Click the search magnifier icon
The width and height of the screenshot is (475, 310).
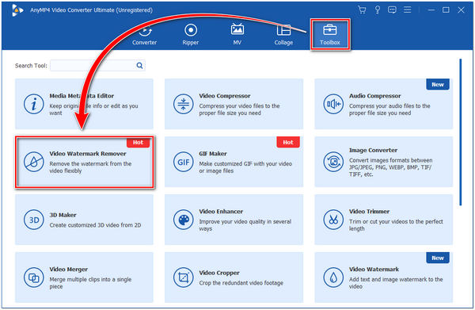[x=139, y=66]
